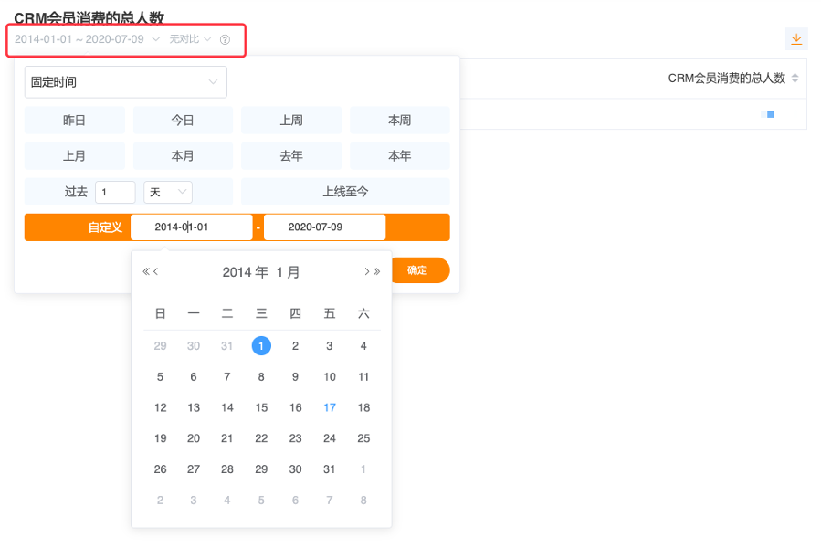Expand the date range 2014-01-01 ~ 2020-07-09 selector
821x548 pixels.
click(x=87, y=39)
